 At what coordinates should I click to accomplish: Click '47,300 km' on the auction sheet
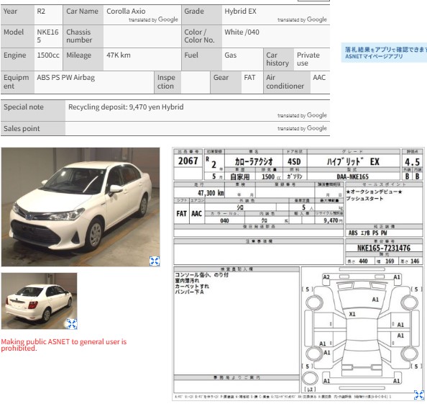point(211,193)
